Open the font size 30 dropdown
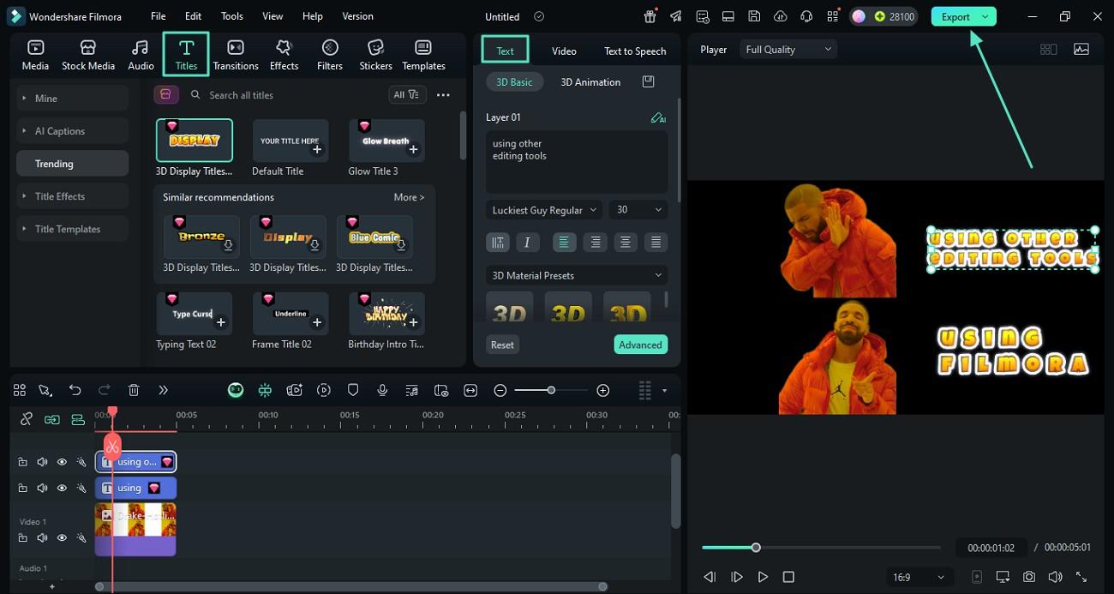 pos(638,210)
